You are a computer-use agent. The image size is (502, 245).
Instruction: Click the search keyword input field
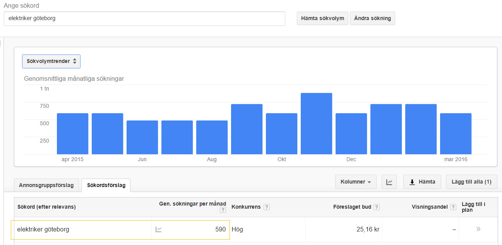144,19
